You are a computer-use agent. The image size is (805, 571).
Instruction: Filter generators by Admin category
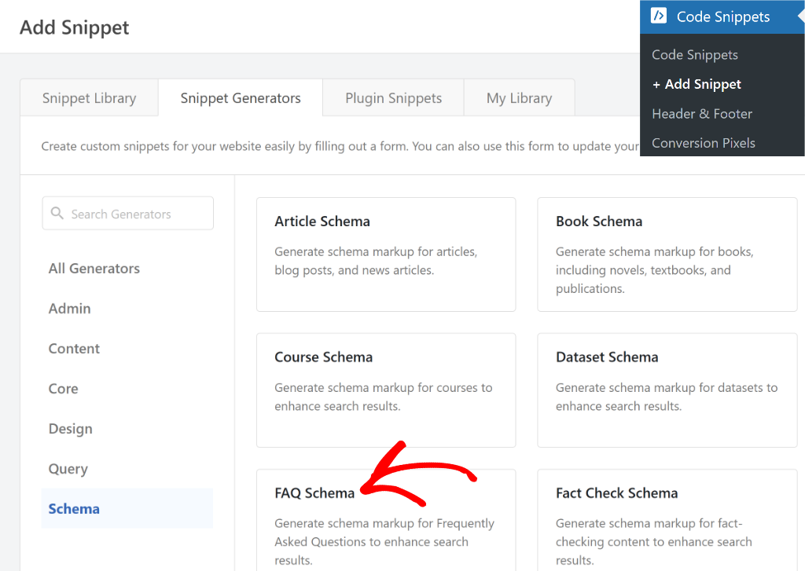click(69, 309)
